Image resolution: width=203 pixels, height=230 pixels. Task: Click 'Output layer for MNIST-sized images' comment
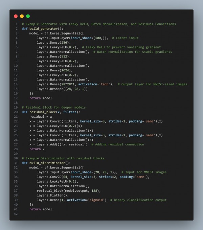[x=154, y=84]
